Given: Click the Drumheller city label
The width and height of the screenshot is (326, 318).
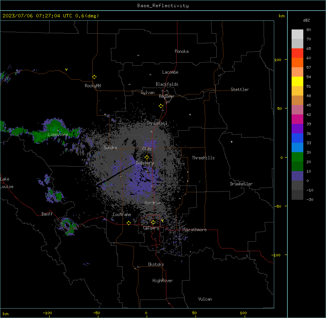Looking at the screenshot, I should click(x=241, y=184).
